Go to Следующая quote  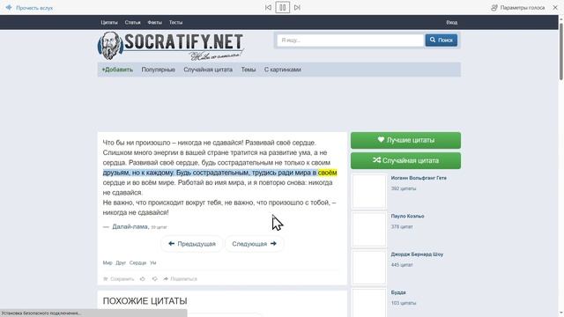coord(255,244)
